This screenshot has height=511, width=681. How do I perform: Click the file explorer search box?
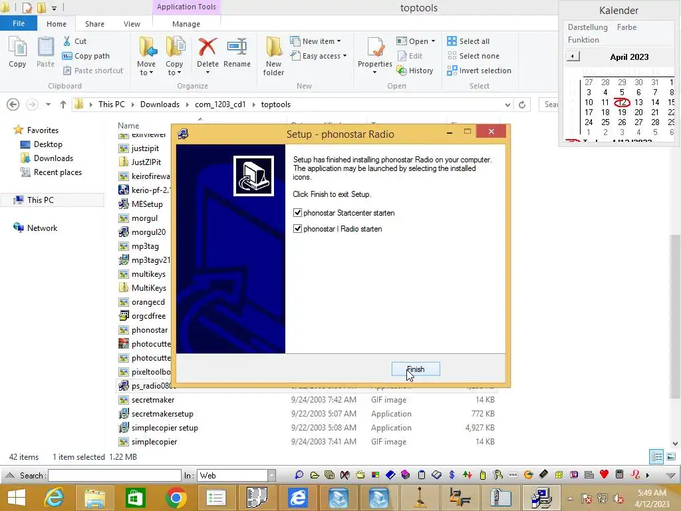click(549, 104)
